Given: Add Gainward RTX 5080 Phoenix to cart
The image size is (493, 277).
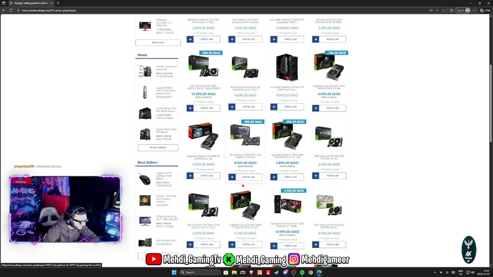Looking at the screenshot, I should (291, 246).
